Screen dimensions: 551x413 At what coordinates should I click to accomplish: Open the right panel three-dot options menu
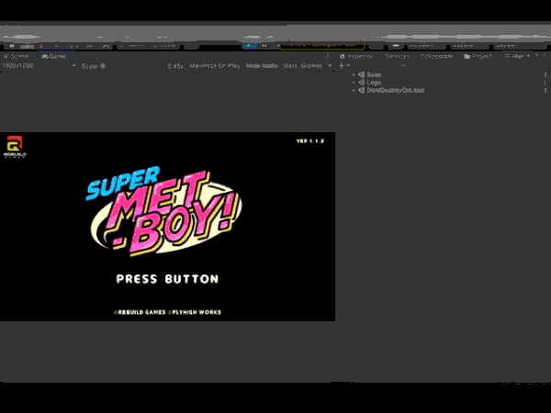tap(545, 56)
